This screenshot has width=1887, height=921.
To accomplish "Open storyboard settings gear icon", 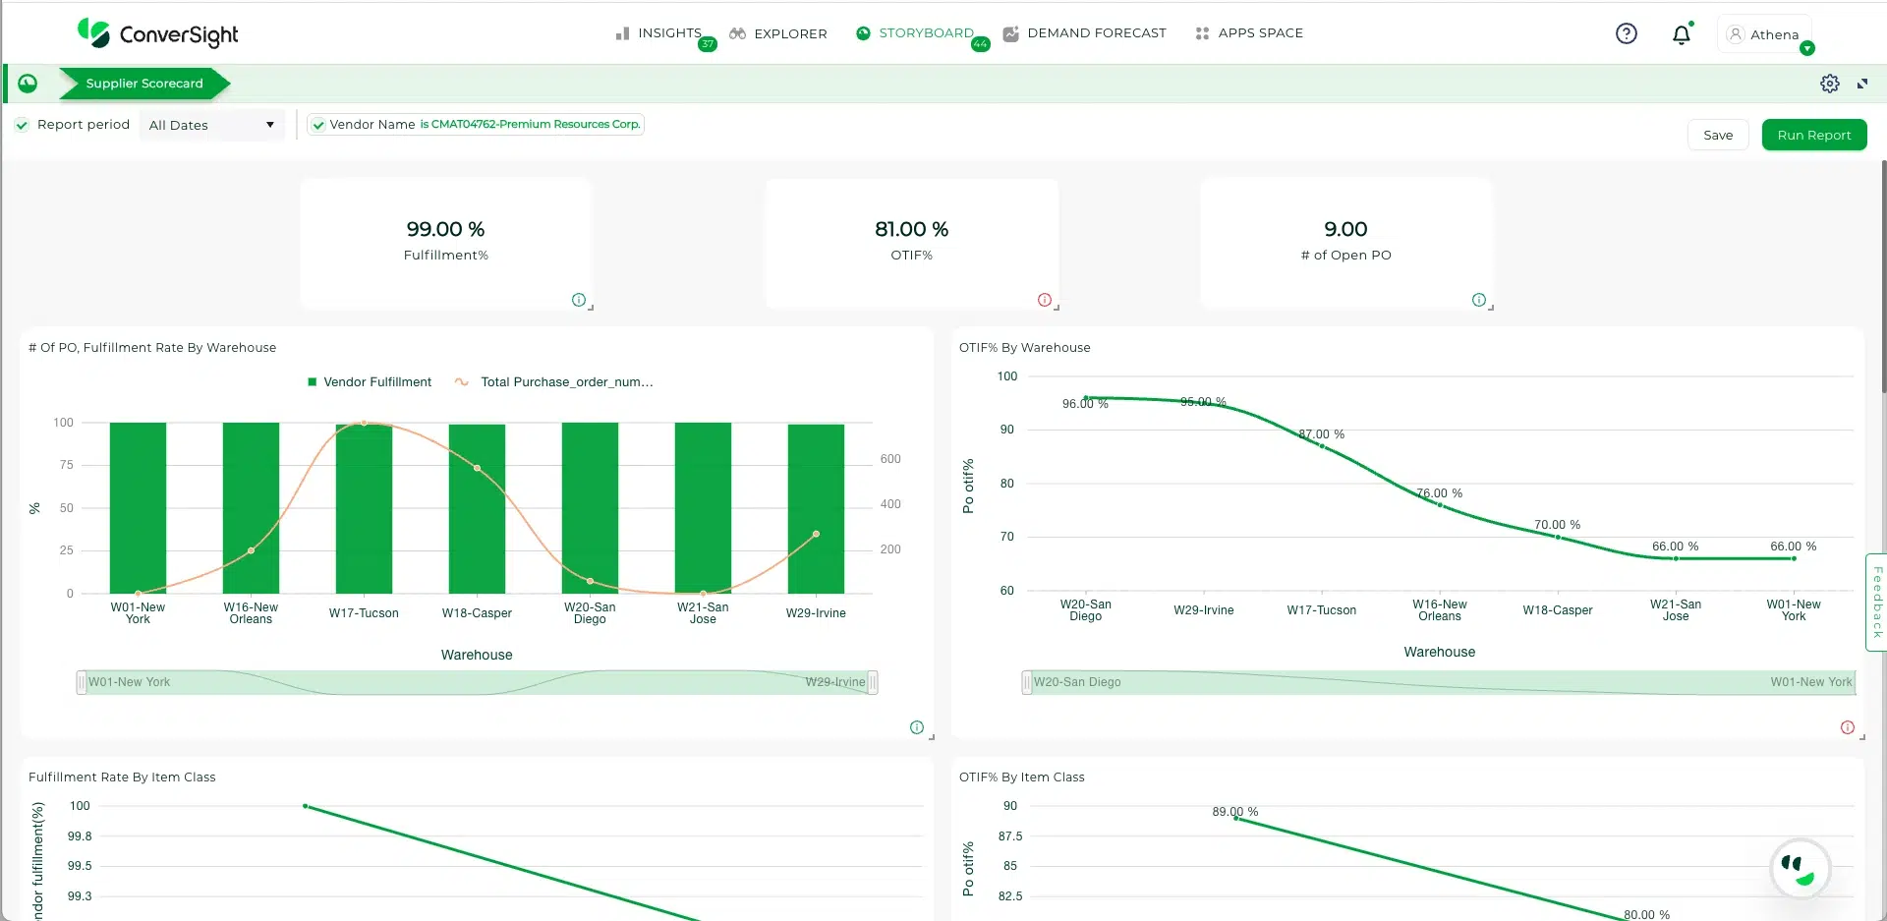I will tap(1829, 84).
